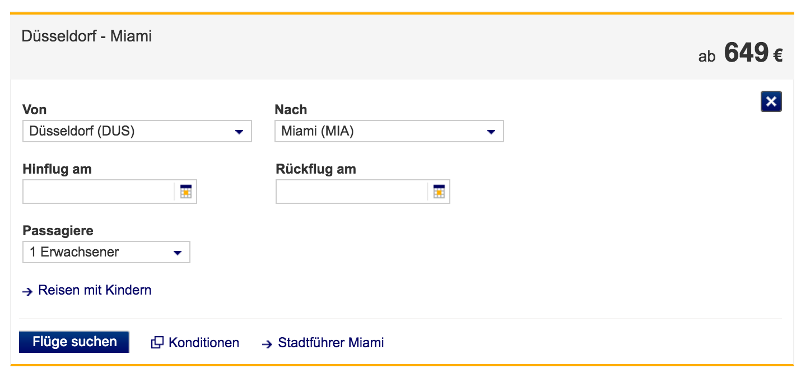Open the Stadtführer Miami link
This screenshot has height=373, width=801.
pyautogui.click(x=330, y=342)
